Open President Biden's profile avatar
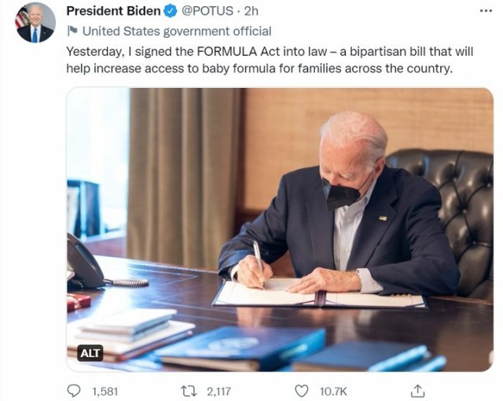The height and width of the screenshot is (401, 503). pos(35,23)
